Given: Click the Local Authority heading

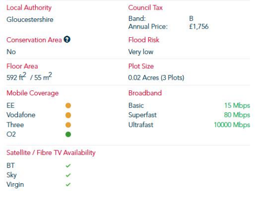Looking at the screenshot, I should point(29,8).
